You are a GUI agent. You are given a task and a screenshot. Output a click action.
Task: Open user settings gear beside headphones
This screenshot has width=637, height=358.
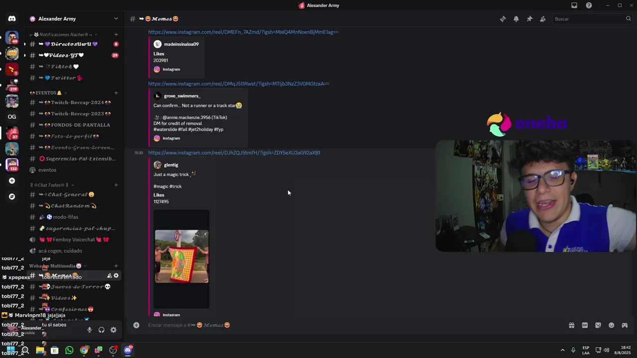[x=113, y=330]
